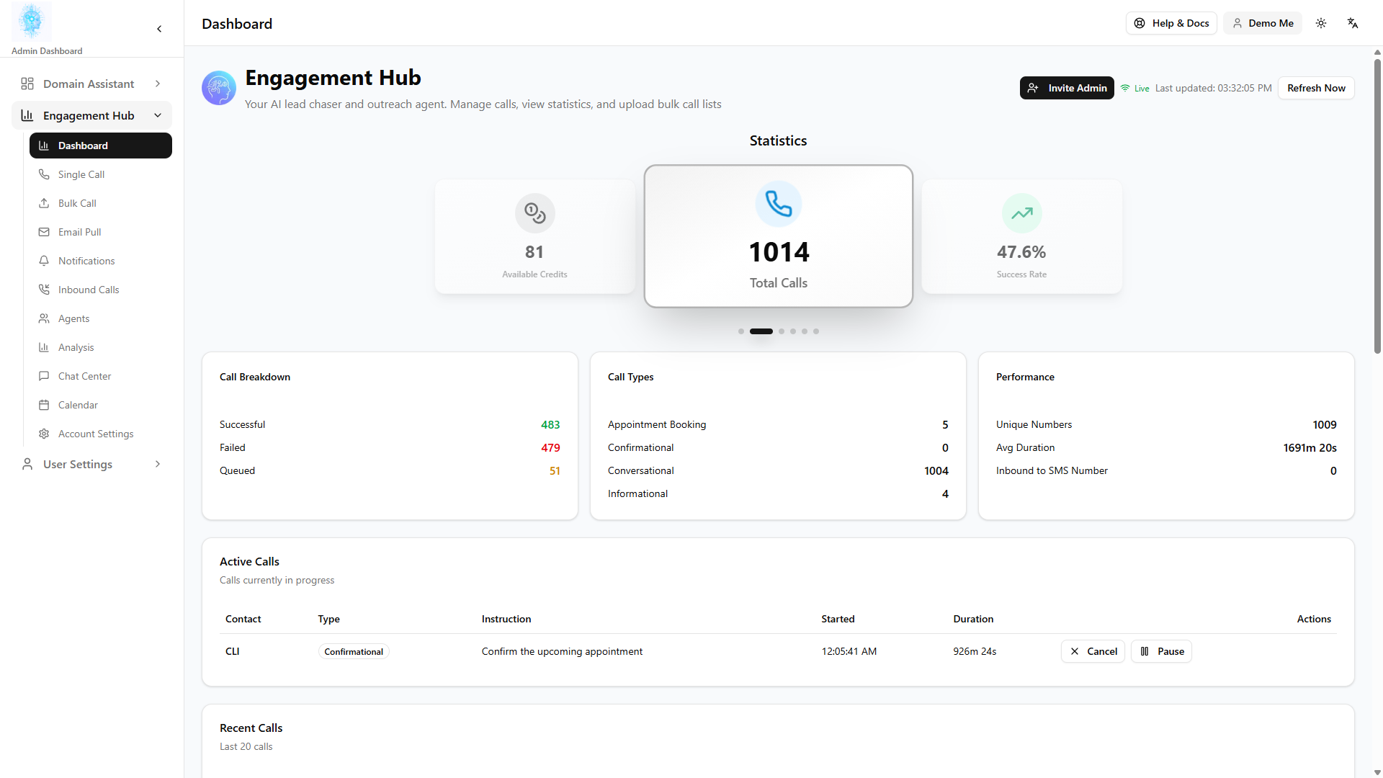
Task: Click the Failed count 479
Action: click(550, 447)
